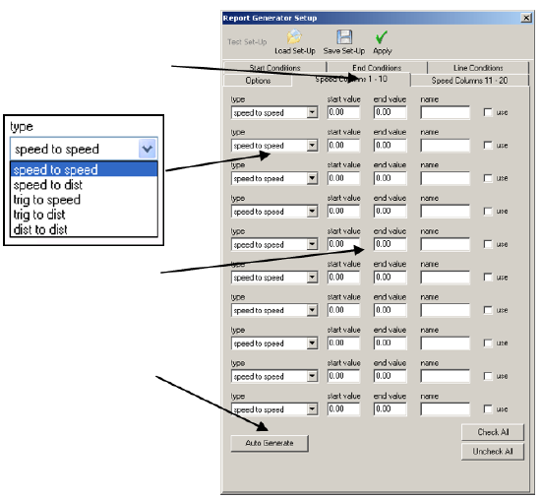The height and width of the screenshot is (498, 541).
Task: Expand the type dropdown in the third row
Action: tap(312, 178)
